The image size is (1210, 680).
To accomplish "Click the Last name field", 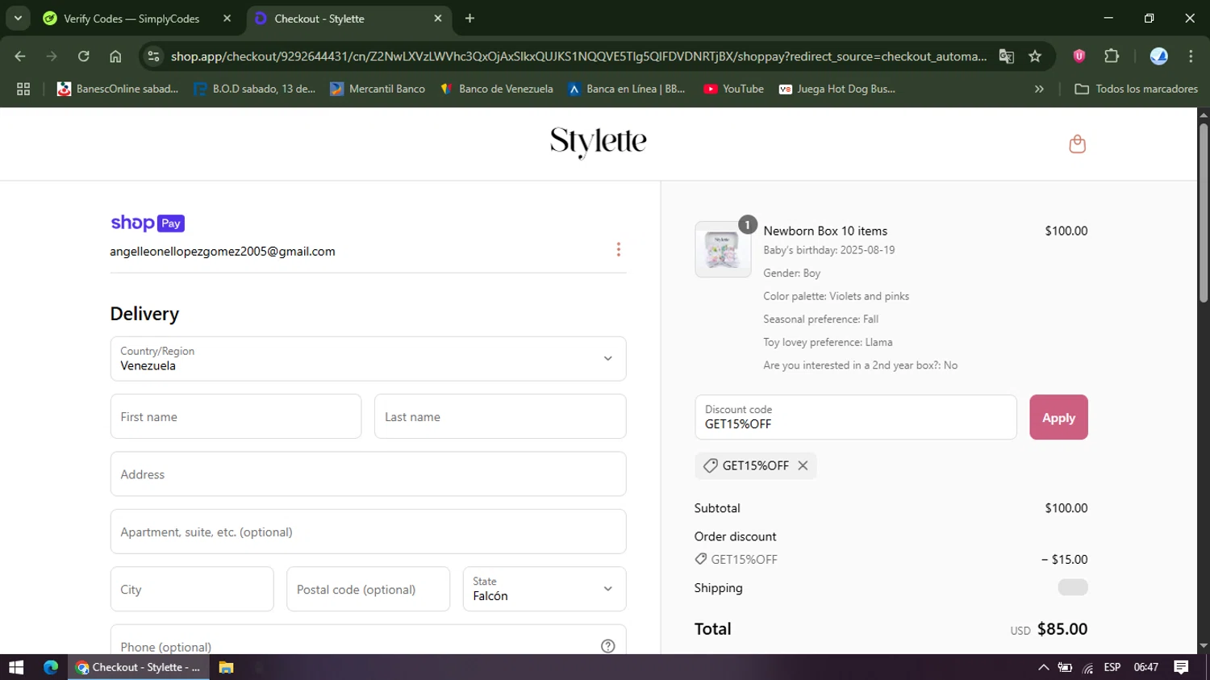I will point(500,416).
